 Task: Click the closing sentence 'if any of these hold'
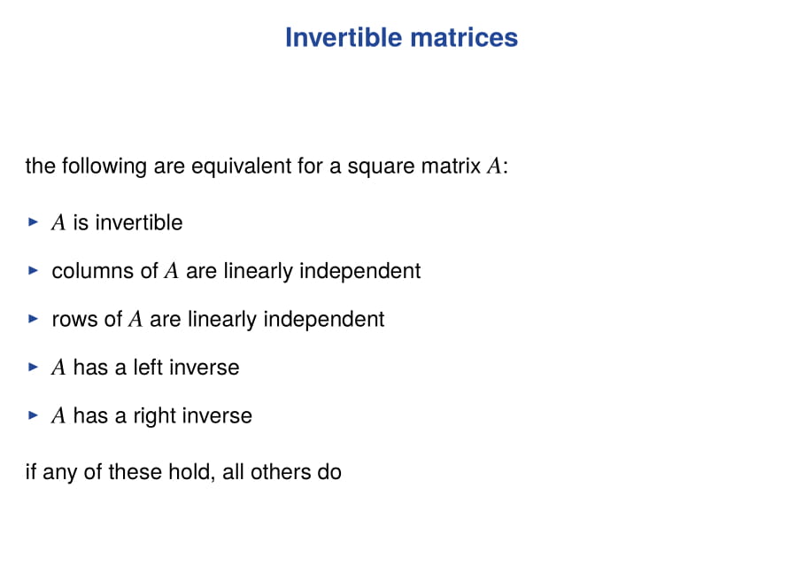tap(183, 471)
